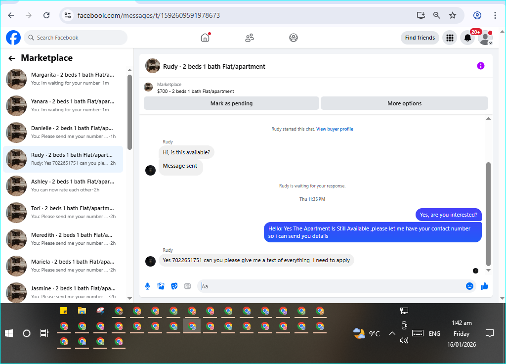Open Task View on taskbar
Viewport: 506px width, 364px height.
click(x=44, y=333)
